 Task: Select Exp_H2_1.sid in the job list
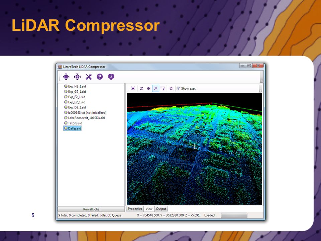75,86
